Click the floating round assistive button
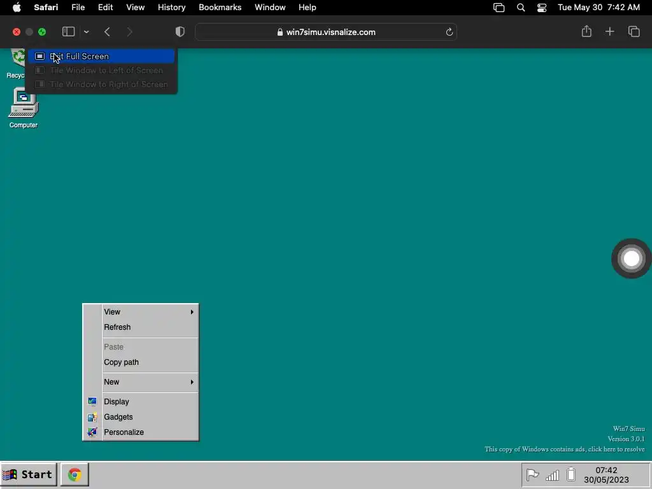Image resolution: width=652 pixels, height=489 pixels. 631,259
